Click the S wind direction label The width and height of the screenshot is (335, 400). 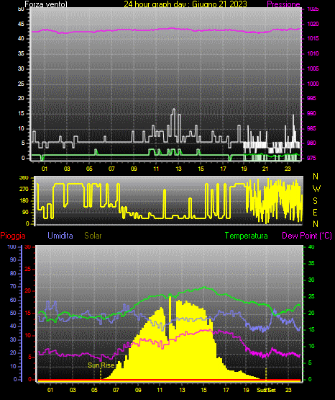coord(315,201)
